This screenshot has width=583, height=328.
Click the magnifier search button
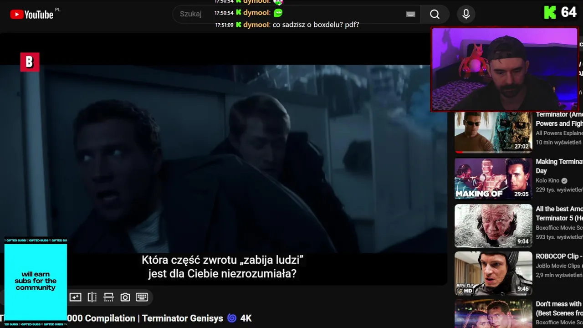435,14
